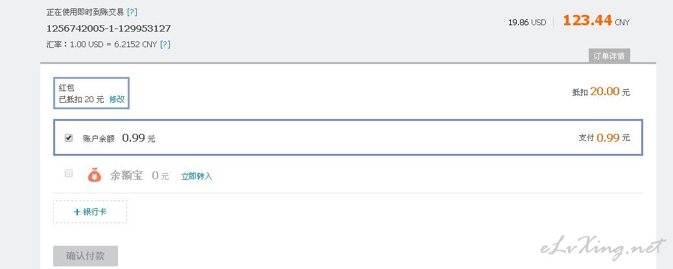The width and height of the screenshot is (673, 269).
Task: Click the 19.86 USD amount
Action: 527,22
